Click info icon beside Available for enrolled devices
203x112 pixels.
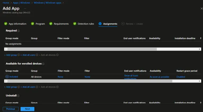[x=43, y=64]
